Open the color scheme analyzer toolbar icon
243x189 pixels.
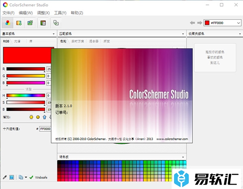pos(19,23)
